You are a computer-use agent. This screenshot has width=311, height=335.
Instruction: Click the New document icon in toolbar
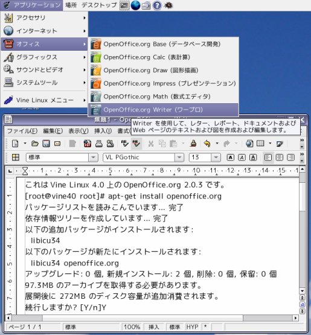point(15,144)
